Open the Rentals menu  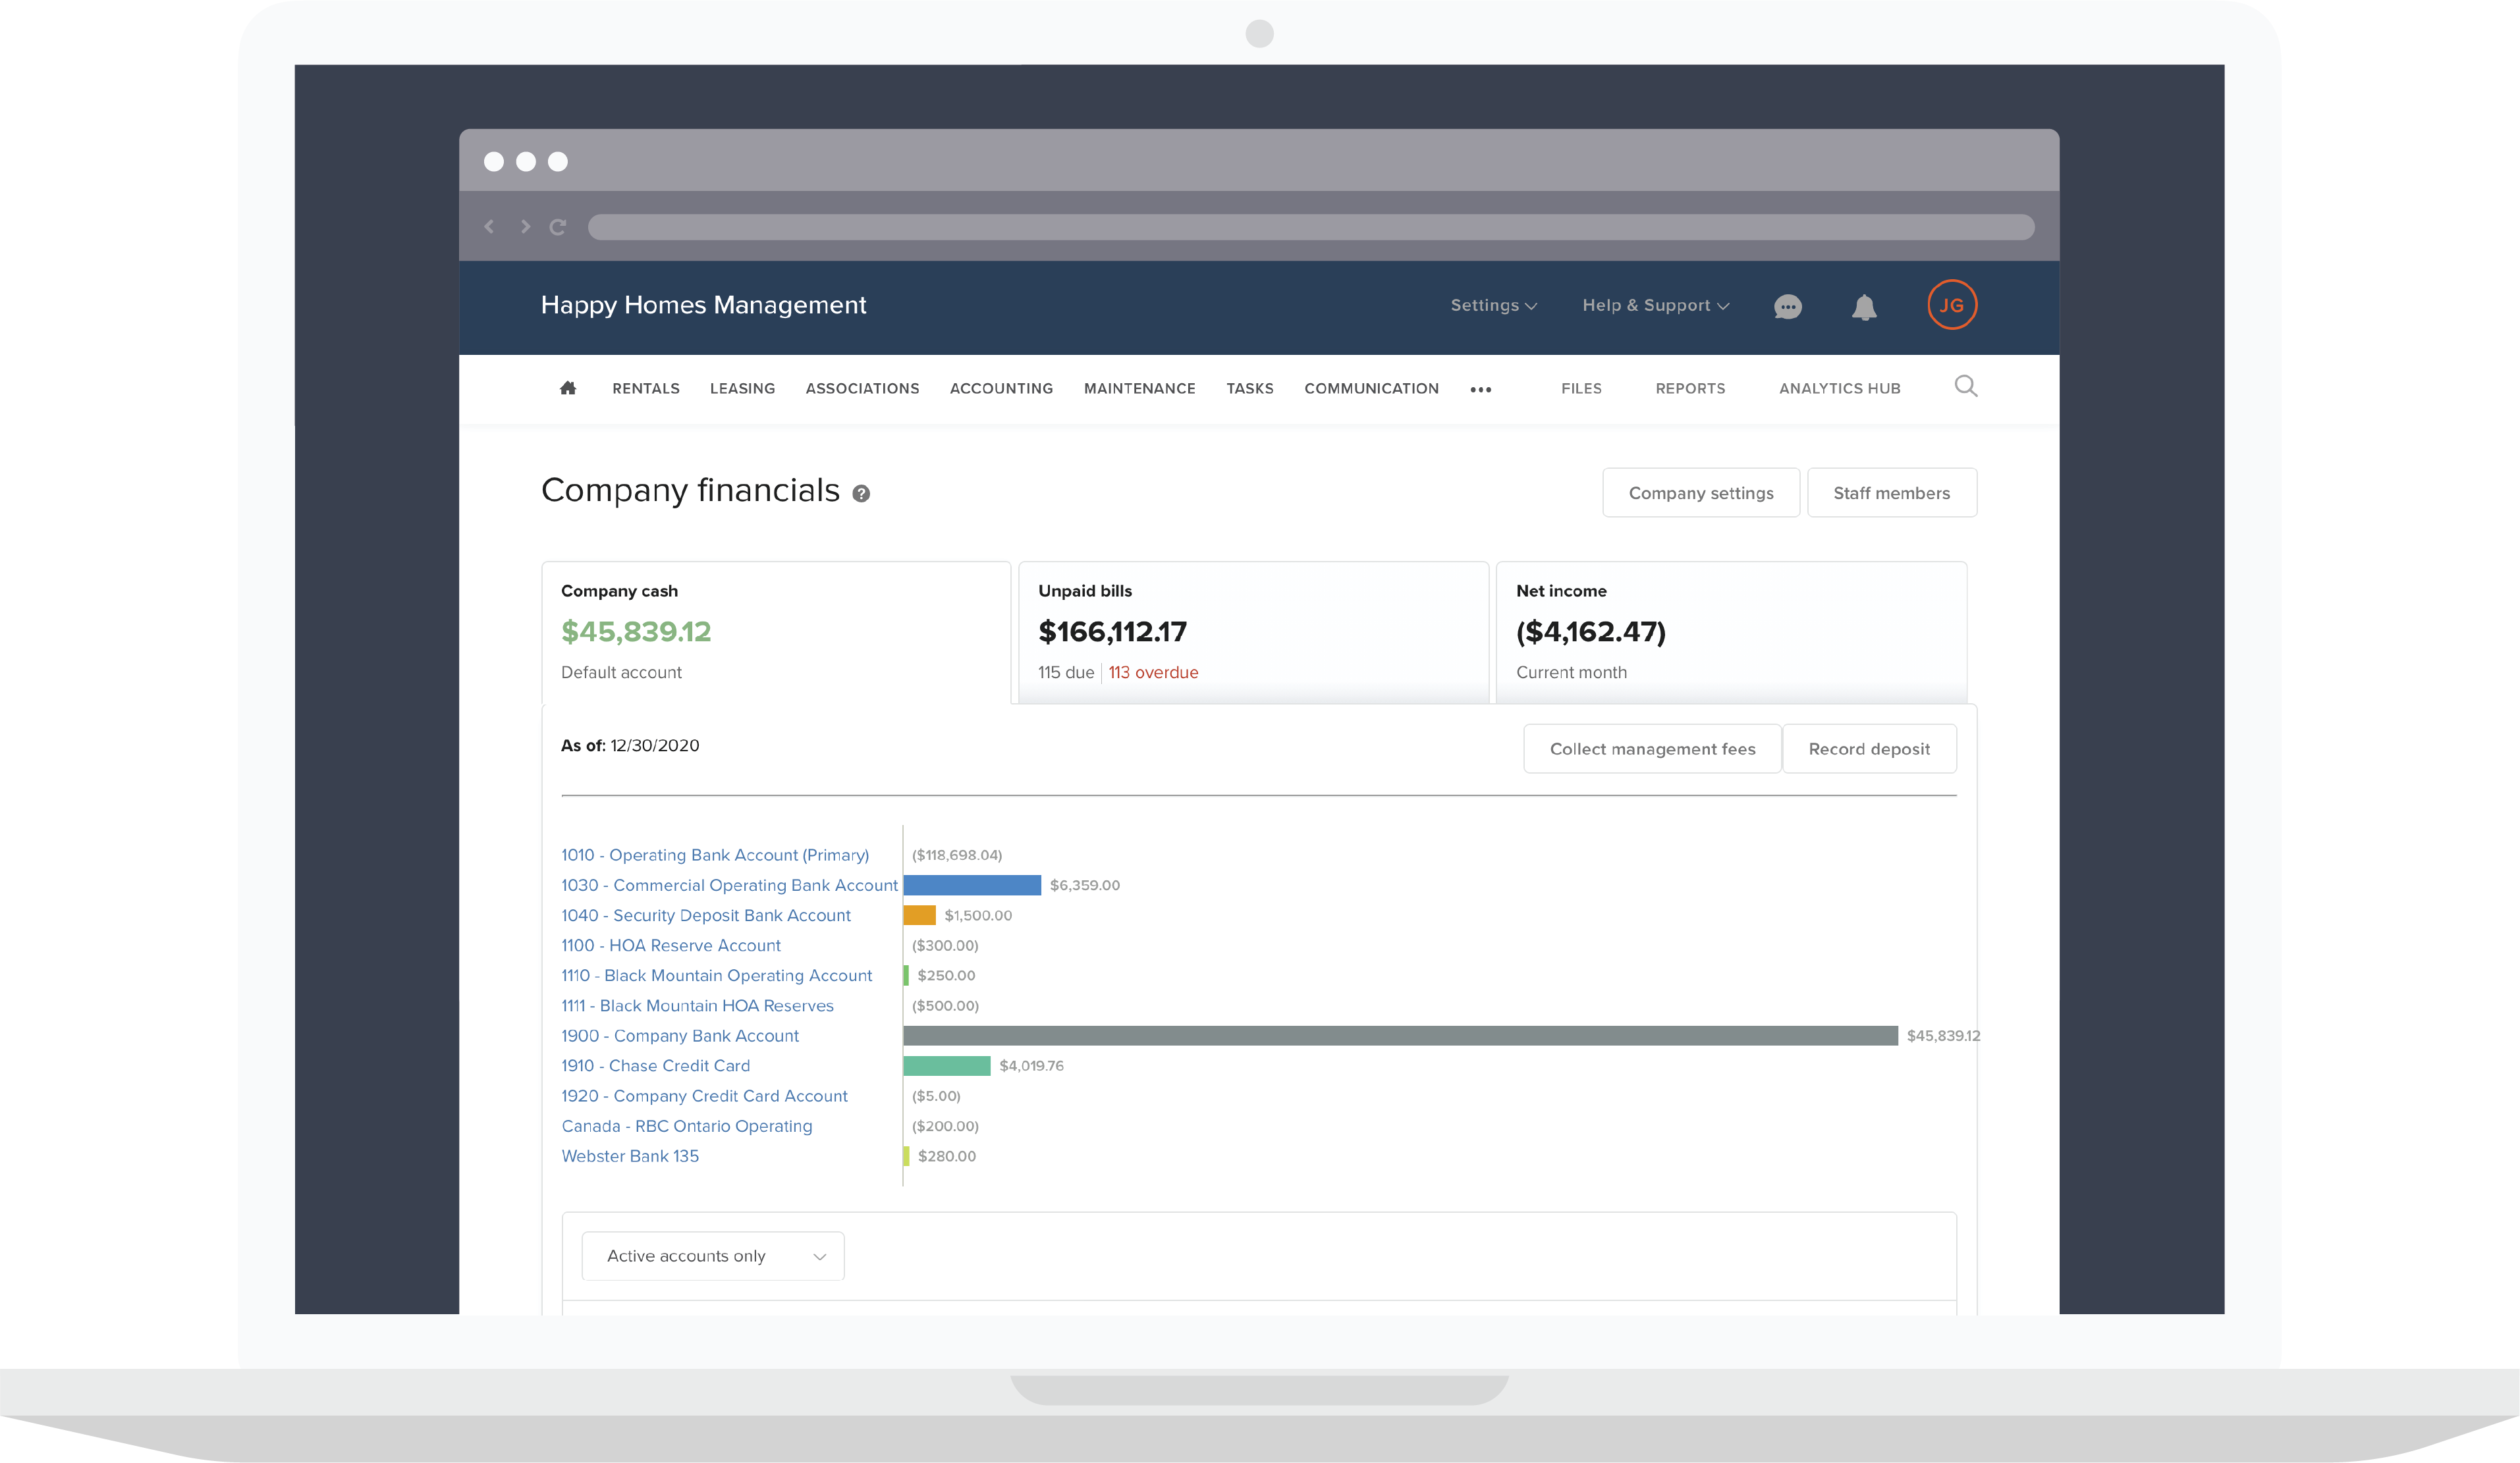coord(646,388)
